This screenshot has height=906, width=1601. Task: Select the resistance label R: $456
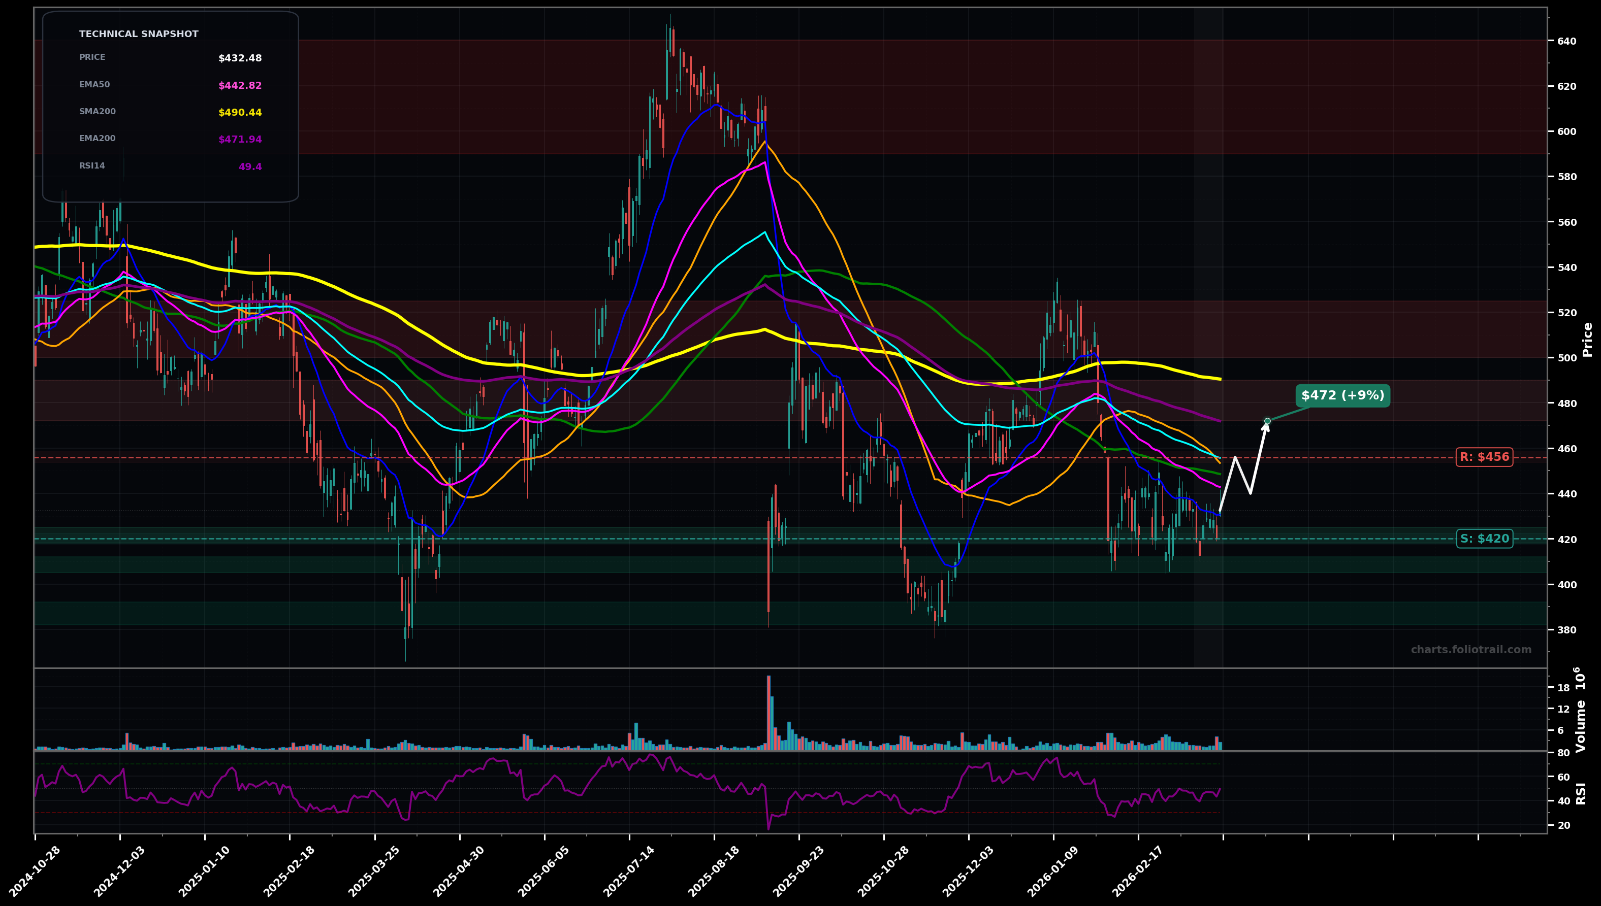tap(1484, 457)
